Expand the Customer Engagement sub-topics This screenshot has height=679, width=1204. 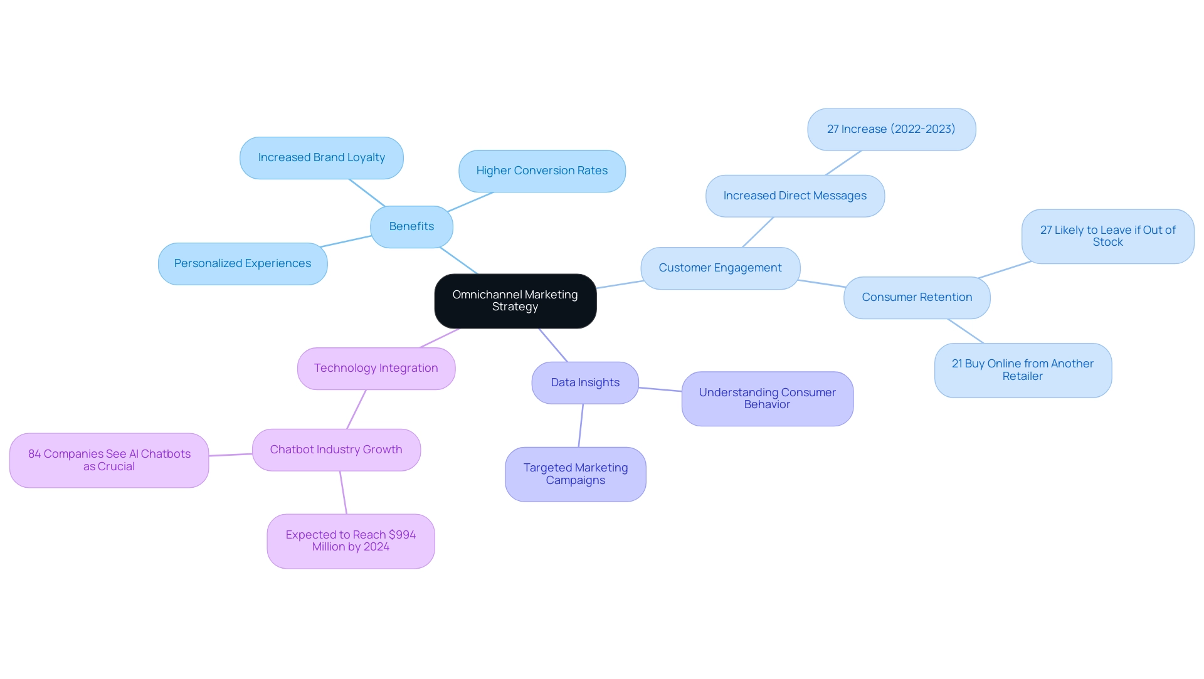click(x=719, y=267)
